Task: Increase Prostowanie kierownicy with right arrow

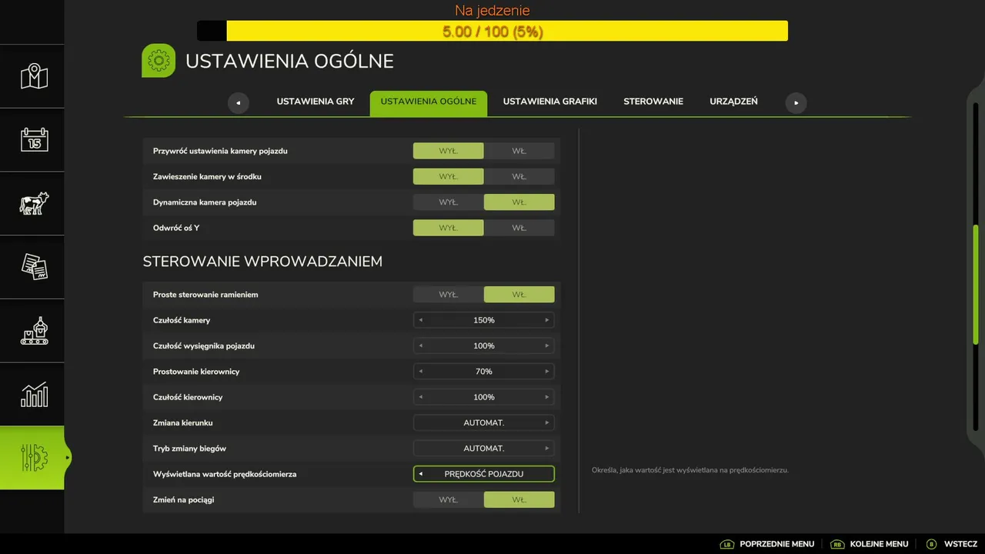Action: (x=547, y=372)
